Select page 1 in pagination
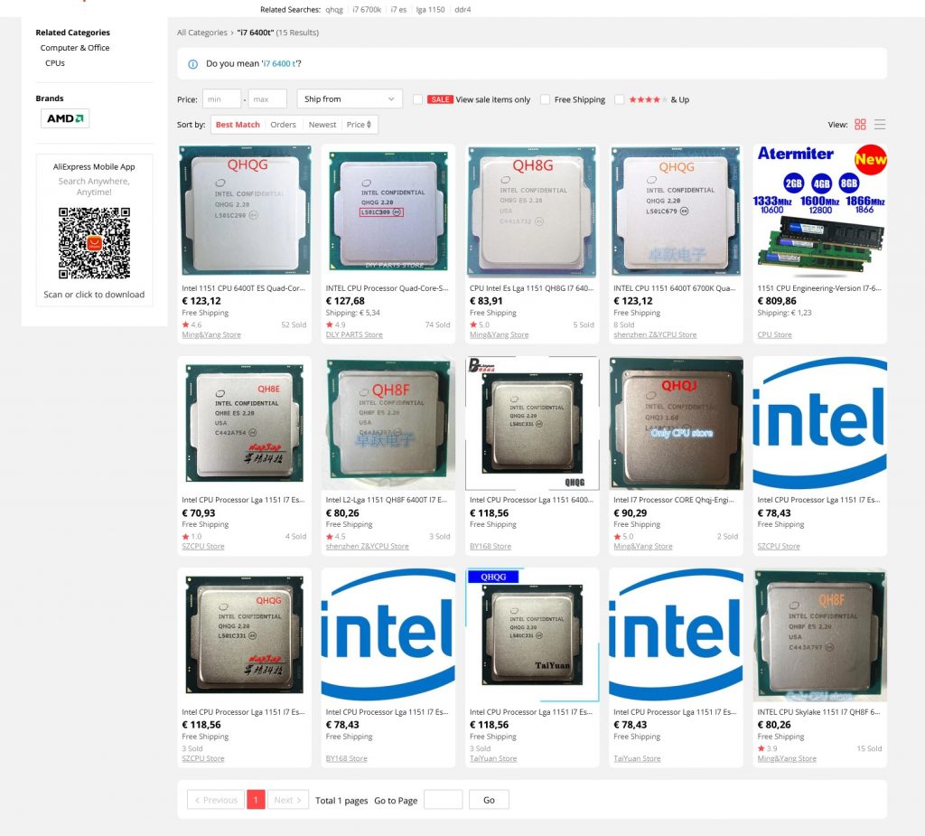The width and height of the screenshot is (925, 836). (x=256, y=799)
